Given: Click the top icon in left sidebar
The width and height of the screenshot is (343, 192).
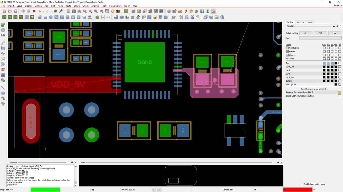Looking at the screenshot, I should pyautogui.click(x=3, y=25).
